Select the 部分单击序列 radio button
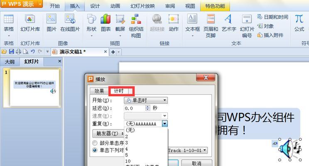The image size is (309, 166). pyautogui.click(x=95, y=143)
